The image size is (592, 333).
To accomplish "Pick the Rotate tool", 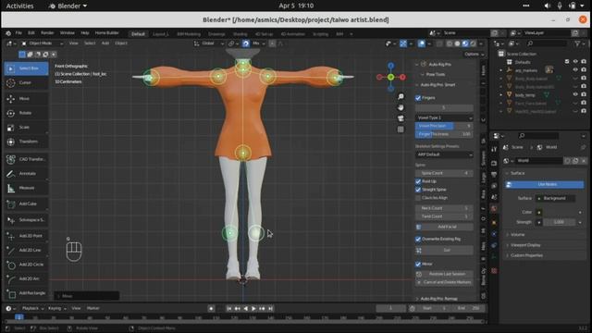I will tap(26, 113).
